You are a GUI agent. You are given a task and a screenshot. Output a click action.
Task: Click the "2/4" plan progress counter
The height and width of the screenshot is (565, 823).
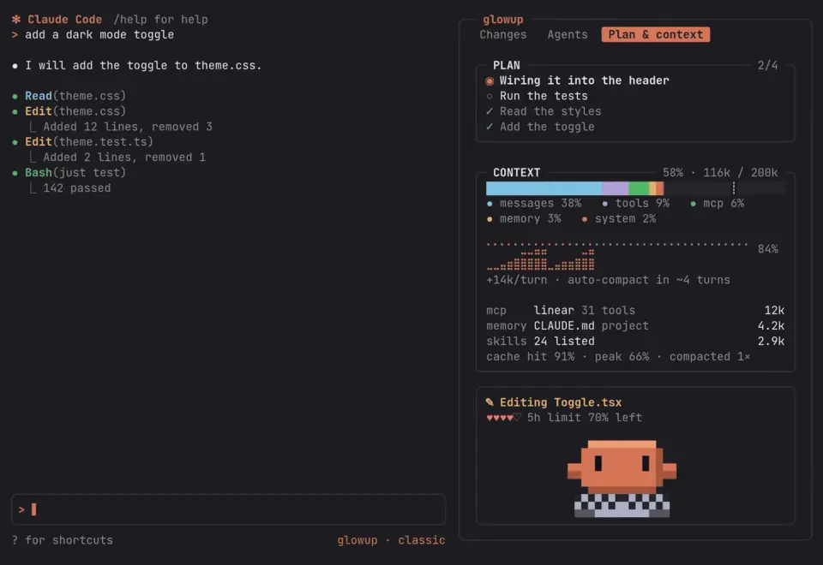point(767,66)
